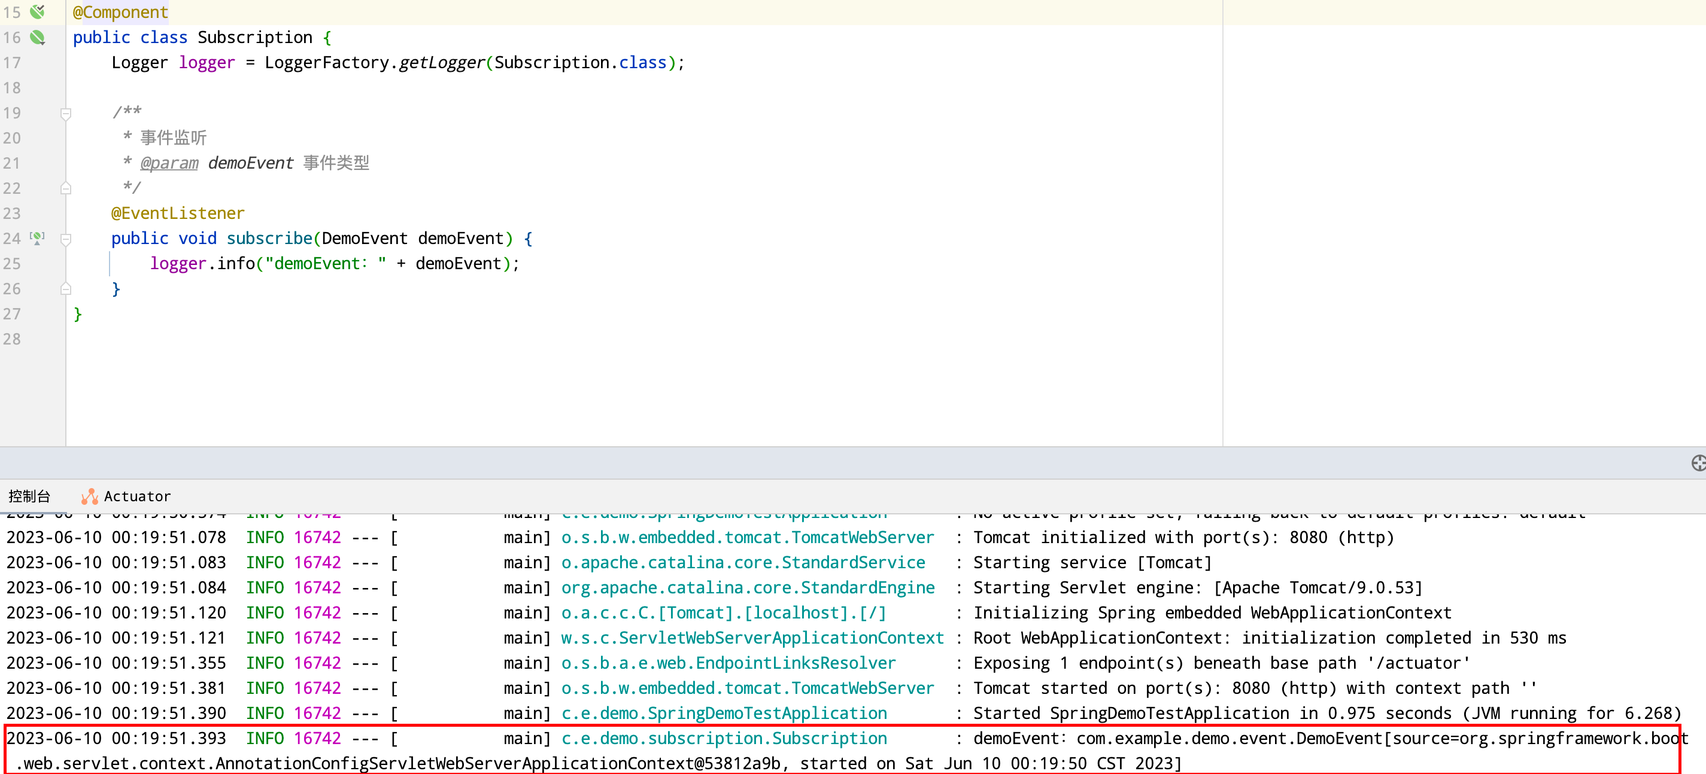
Task: Click the o.apache.catalina.core.StandardService logger name
Action: [x=743, y=562]
